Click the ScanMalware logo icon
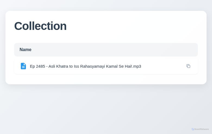This screenshot has height=134, width=212. coord(193,129)
